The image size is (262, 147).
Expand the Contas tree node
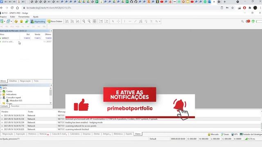pos(1,91)
